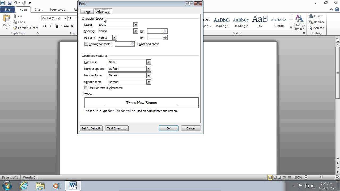The width and height of the screenshot is (340, 191).
Task: Click the Set As Default button
Action: tap(91, 128)
